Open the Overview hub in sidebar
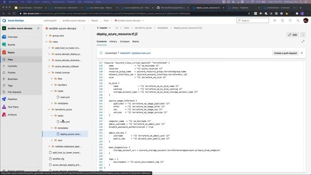The width and height of the screenshot is (311, 175). [x=13, y=37]
